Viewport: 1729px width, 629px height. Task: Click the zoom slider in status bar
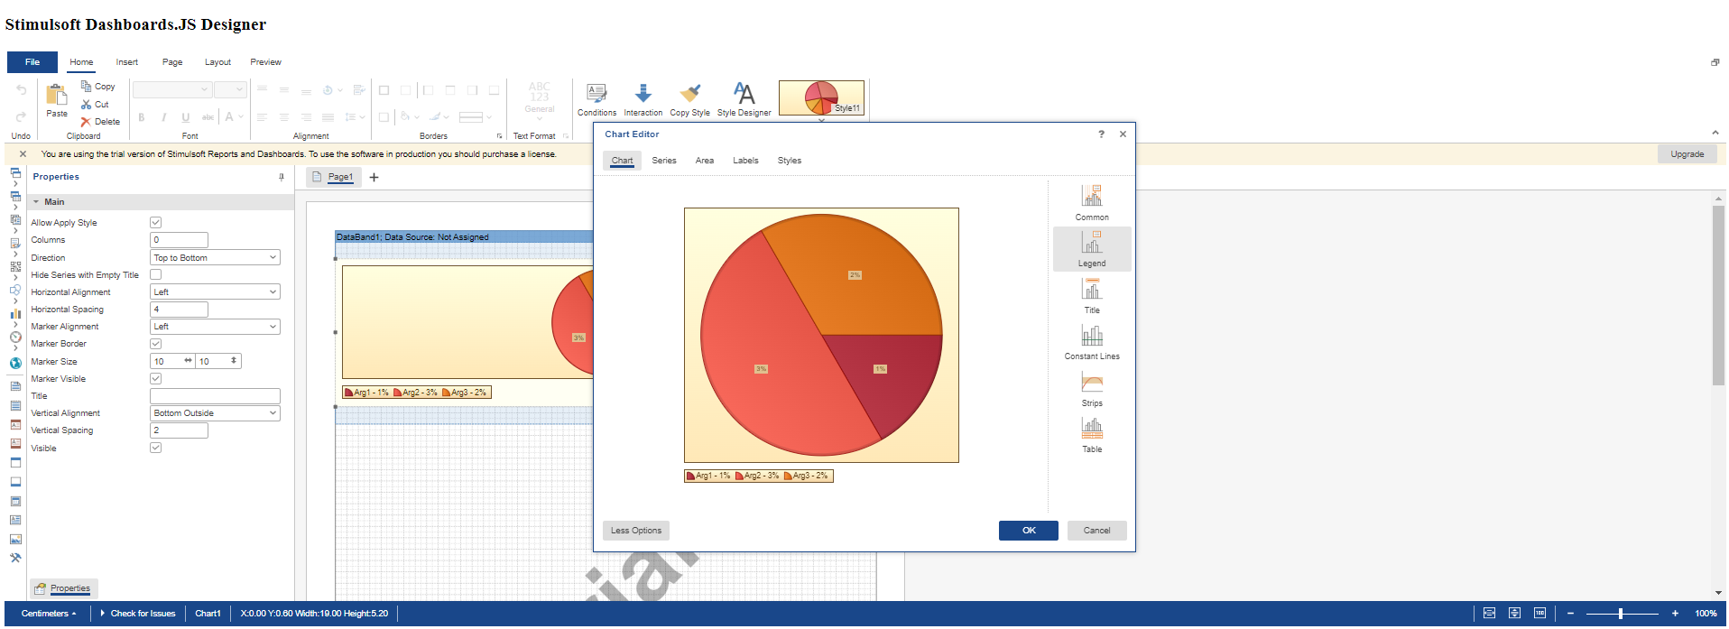point(1621,614)
